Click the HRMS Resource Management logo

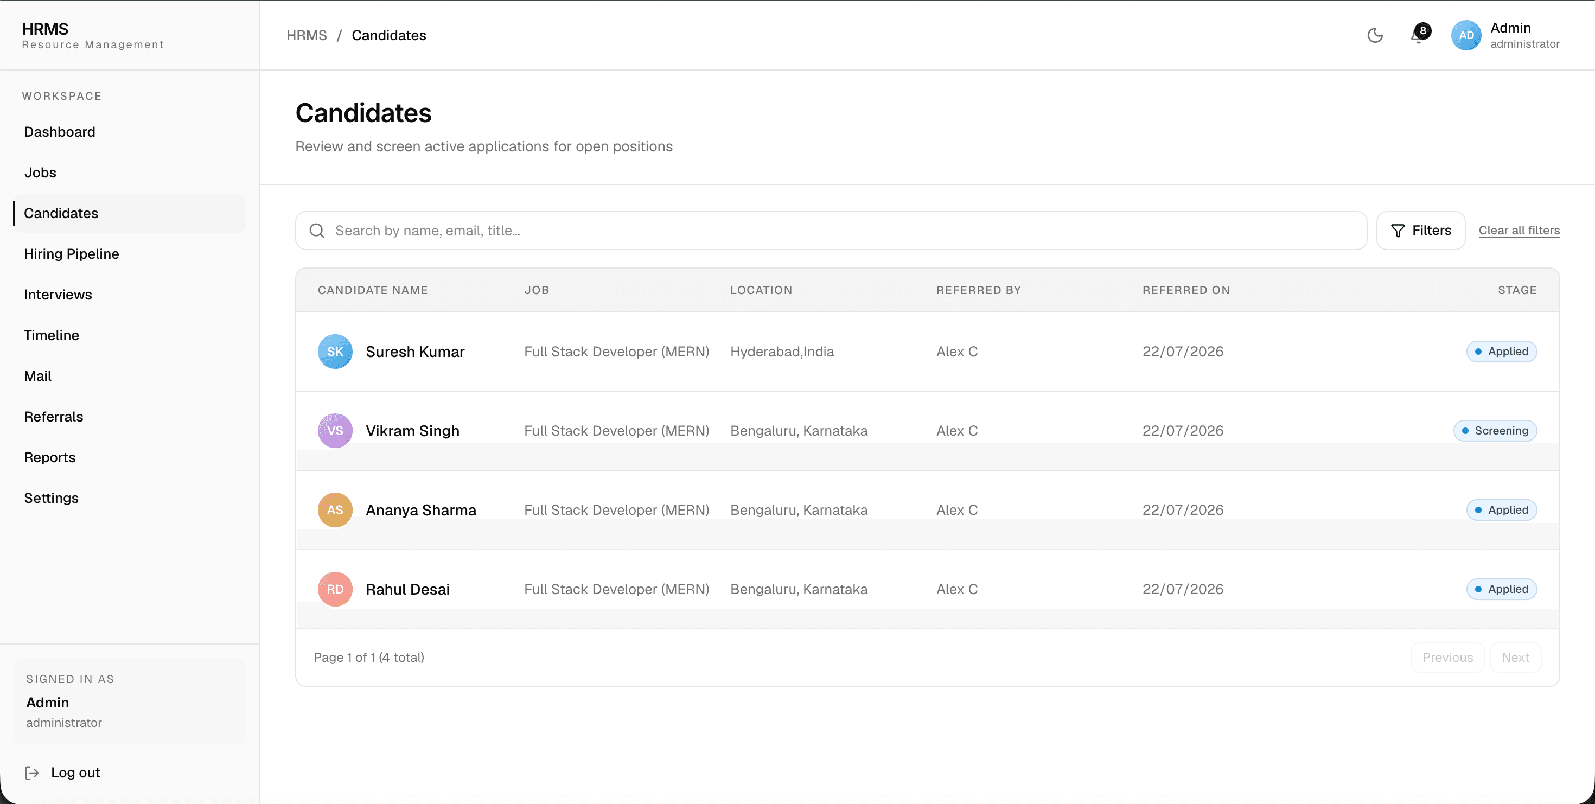(93, 35)
